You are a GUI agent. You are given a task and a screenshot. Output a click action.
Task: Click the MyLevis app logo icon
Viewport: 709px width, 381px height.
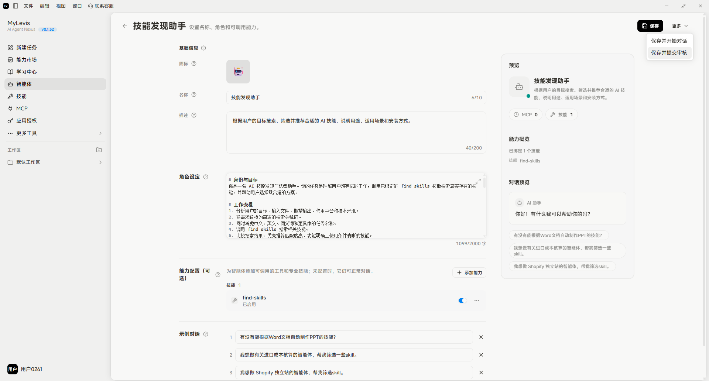[x=6, y=6]
